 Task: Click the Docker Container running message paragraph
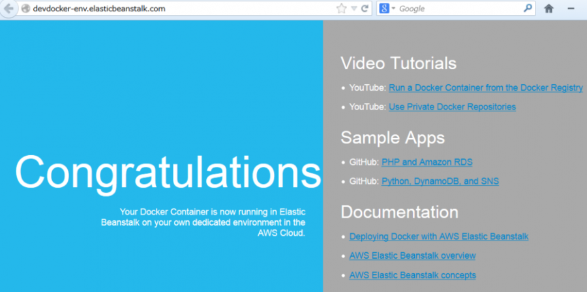point(203,222)
